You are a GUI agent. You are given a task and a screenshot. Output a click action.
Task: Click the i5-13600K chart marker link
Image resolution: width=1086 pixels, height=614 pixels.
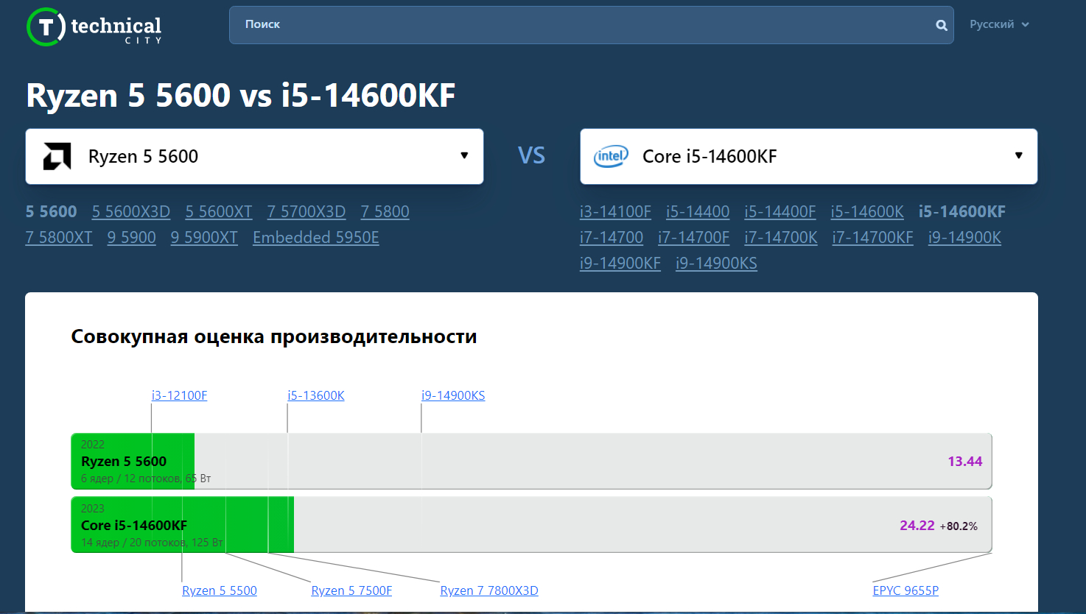click(316, 395)
